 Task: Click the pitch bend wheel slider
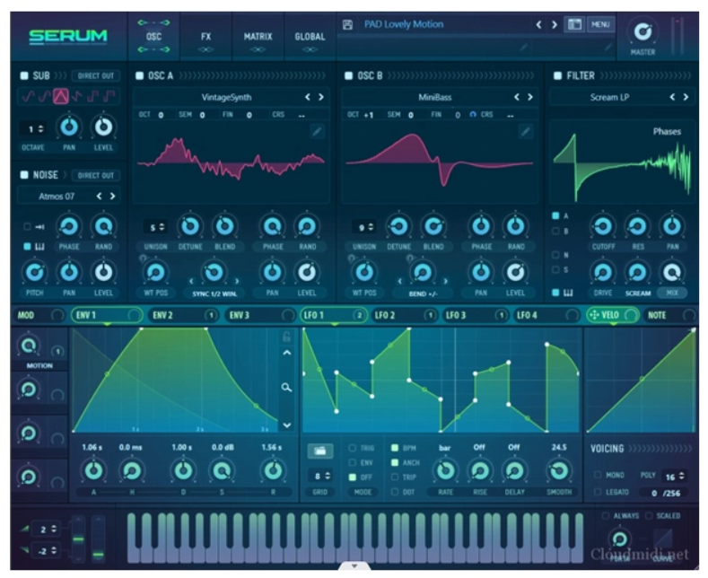click(x=78, y=539)
